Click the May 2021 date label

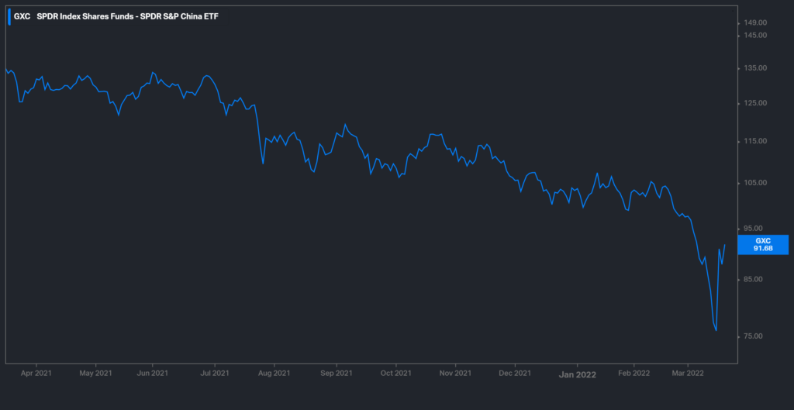click(96, 373)
